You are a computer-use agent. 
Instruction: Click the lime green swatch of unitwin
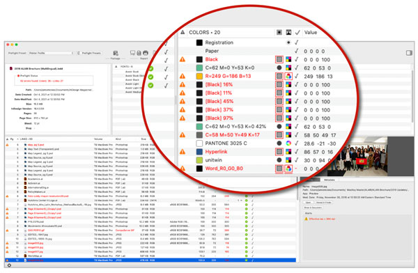point(199,160)
